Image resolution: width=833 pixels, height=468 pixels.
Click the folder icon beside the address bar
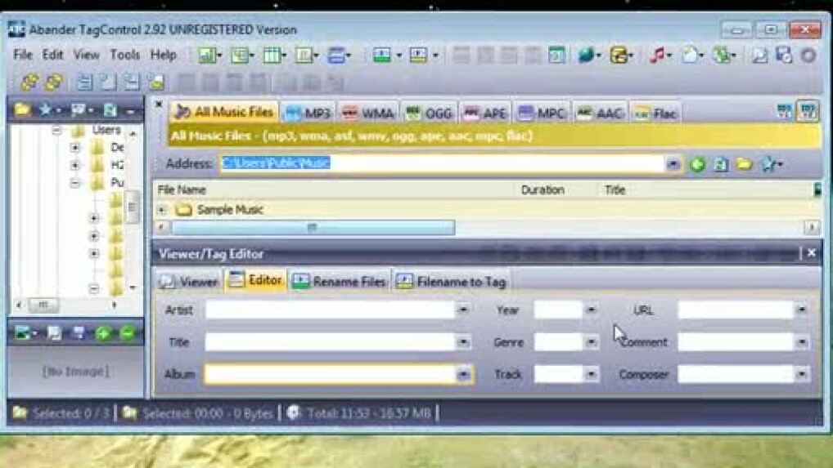coord(744,164)
